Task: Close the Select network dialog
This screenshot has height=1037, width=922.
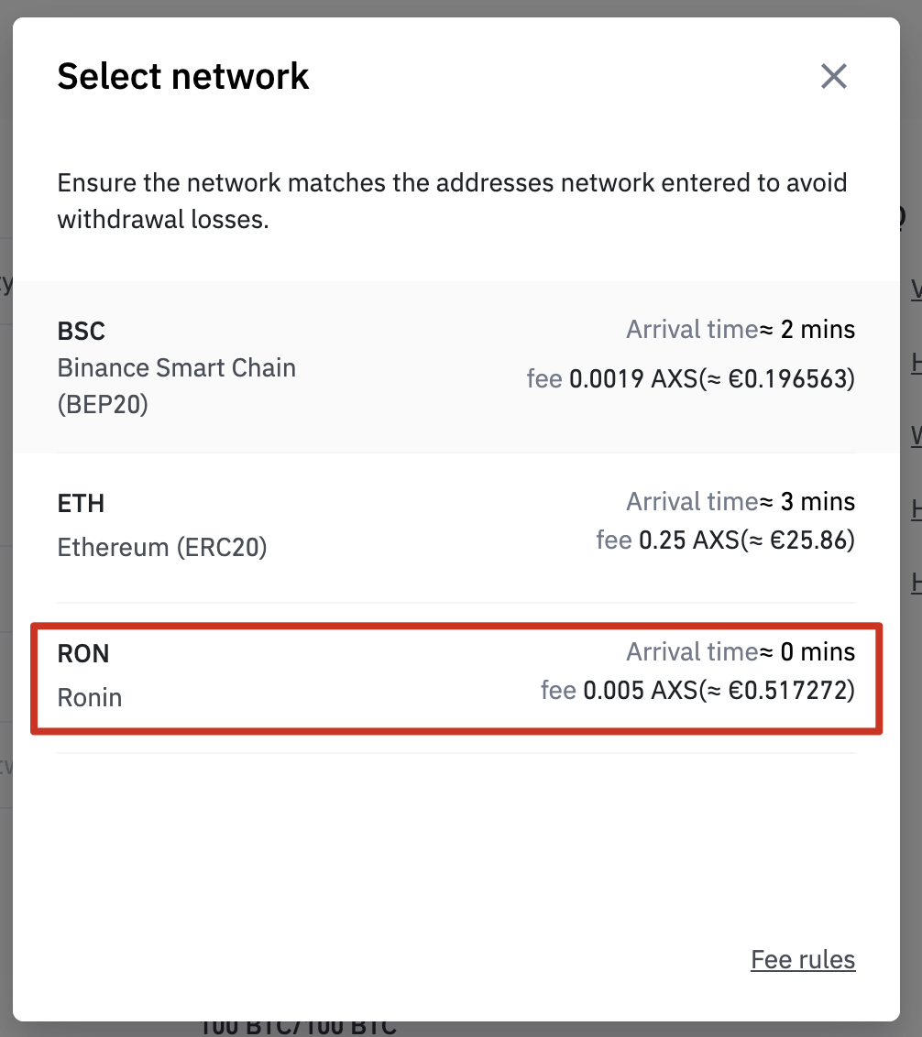Action: (x=833, y=76)
